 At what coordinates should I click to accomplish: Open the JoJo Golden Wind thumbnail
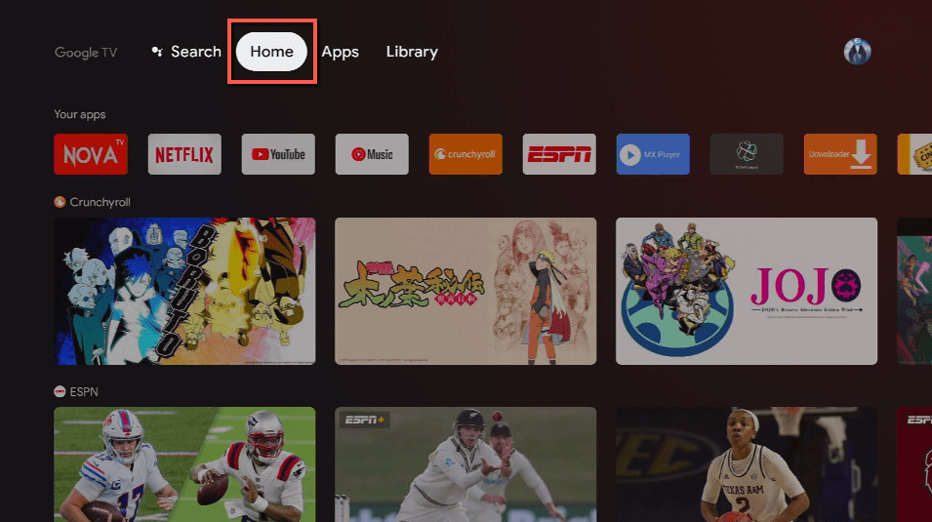tap(747, 292)
